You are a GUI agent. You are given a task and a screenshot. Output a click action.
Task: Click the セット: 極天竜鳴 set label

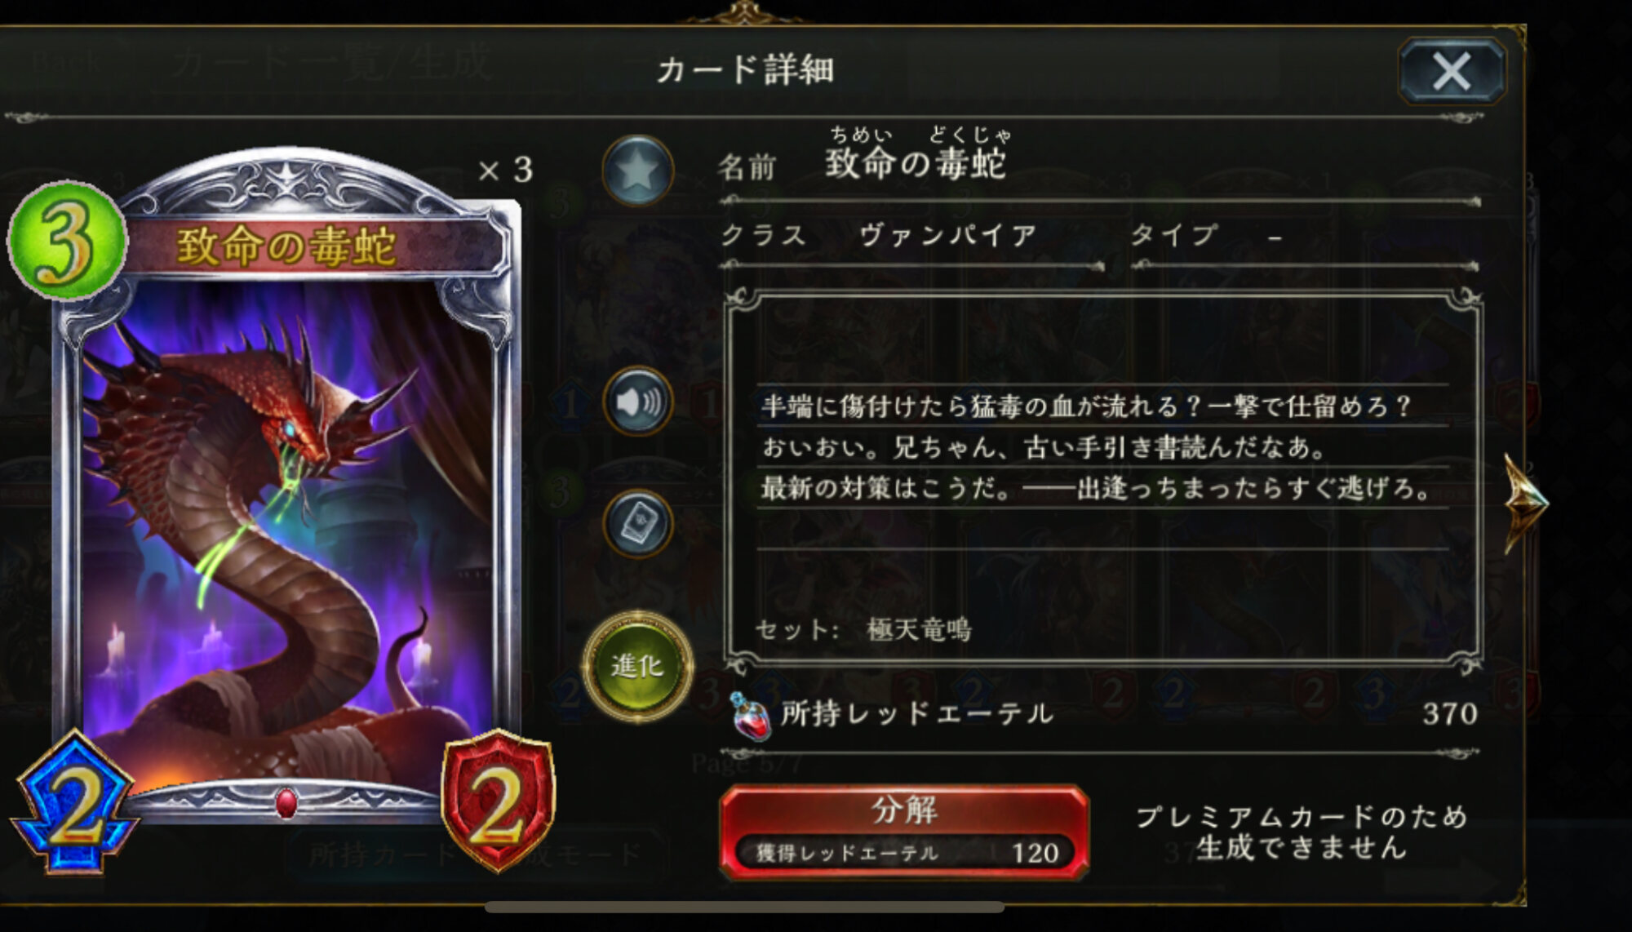[x=863, y=629]
